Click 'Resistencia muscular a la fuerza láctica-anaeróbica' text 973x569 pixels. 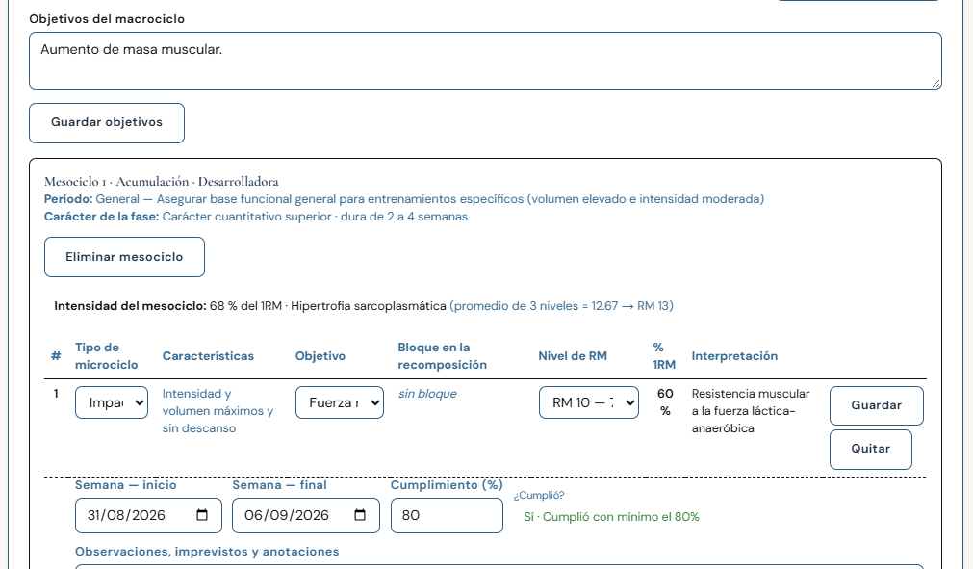pyautogui.click(x=751, y=411)
